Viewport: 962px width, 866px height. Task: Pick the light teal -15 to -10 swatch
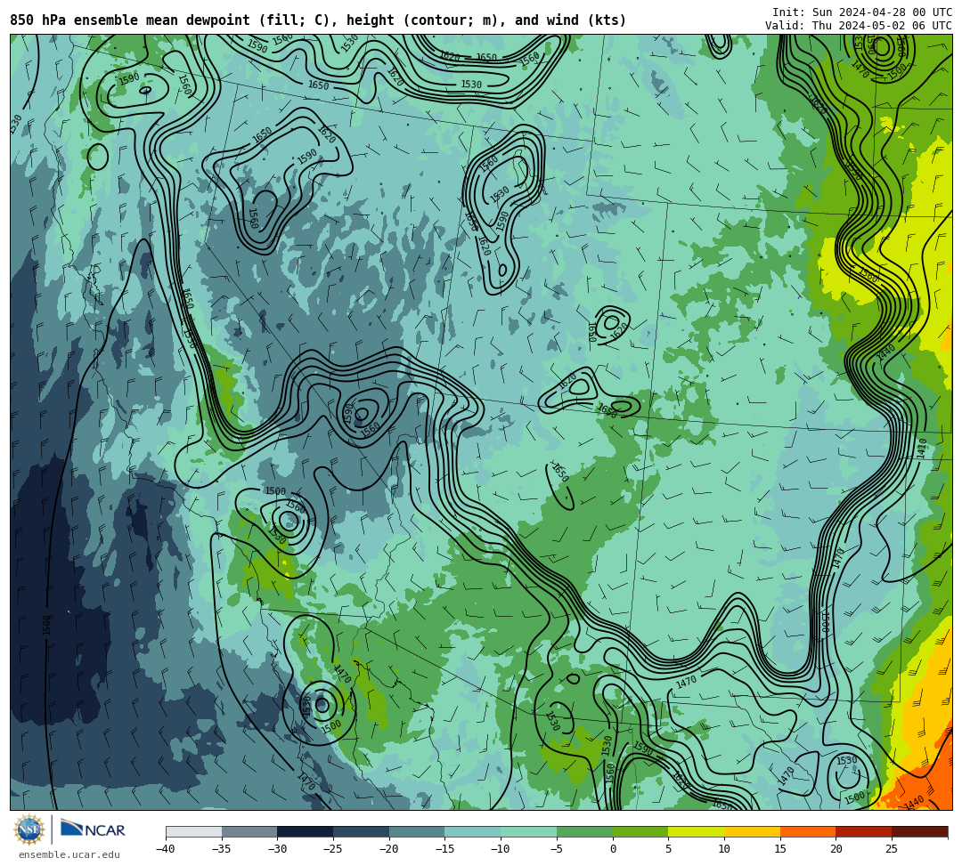(473, 831)
